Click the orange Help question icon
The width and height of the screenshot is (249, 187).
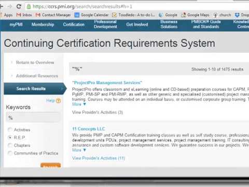click(x=58, y=101)
